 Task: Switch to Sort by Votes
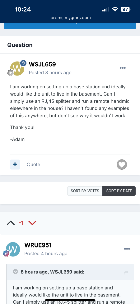(85, 191)
